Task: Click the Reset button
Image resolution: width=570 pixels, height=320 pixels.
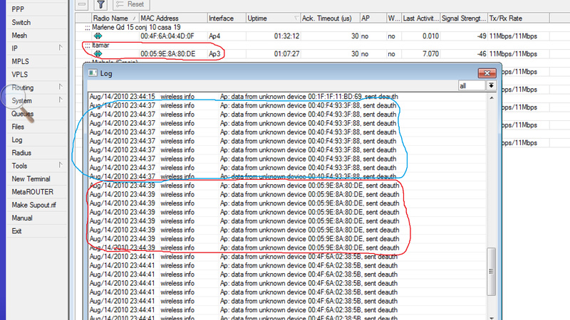Action: point(131,4)
